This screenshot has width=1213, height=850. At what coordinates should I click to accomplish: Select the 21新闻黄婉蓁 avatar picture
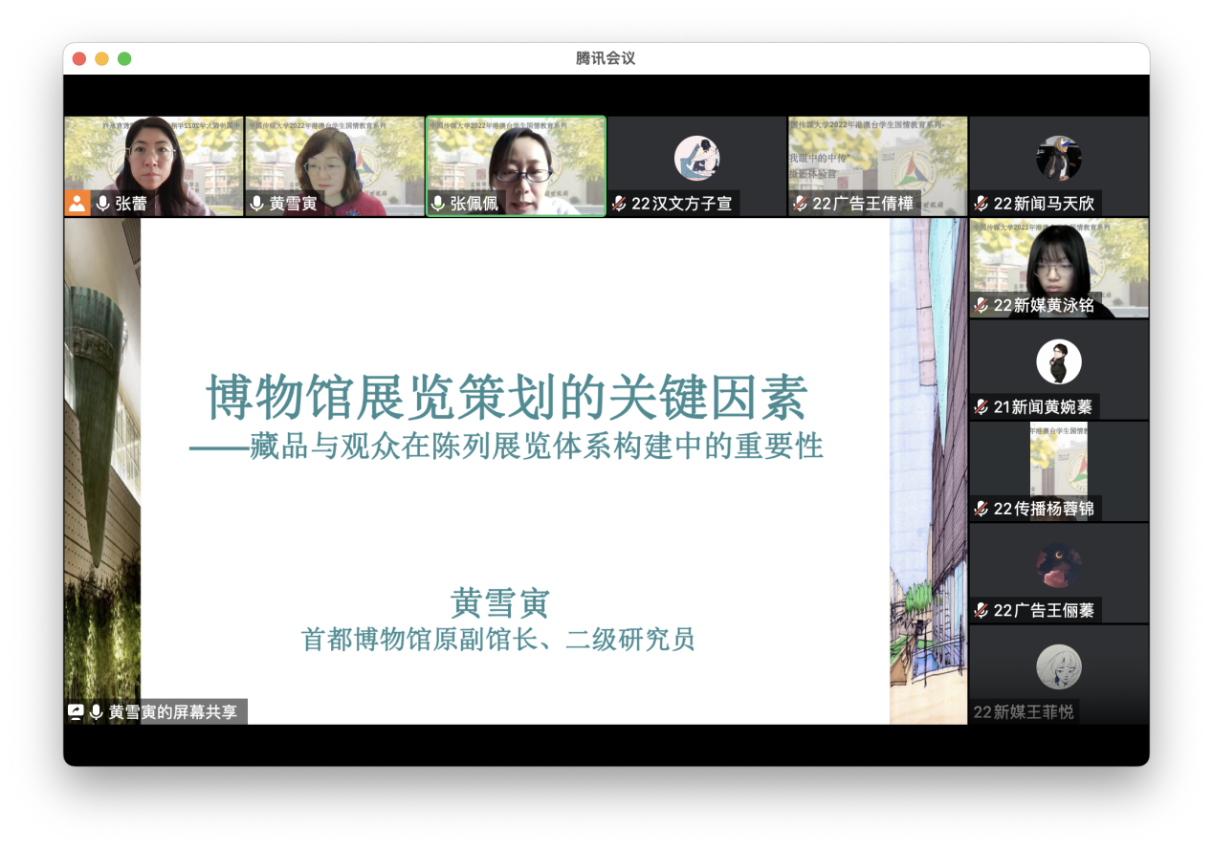point(1058,362)
